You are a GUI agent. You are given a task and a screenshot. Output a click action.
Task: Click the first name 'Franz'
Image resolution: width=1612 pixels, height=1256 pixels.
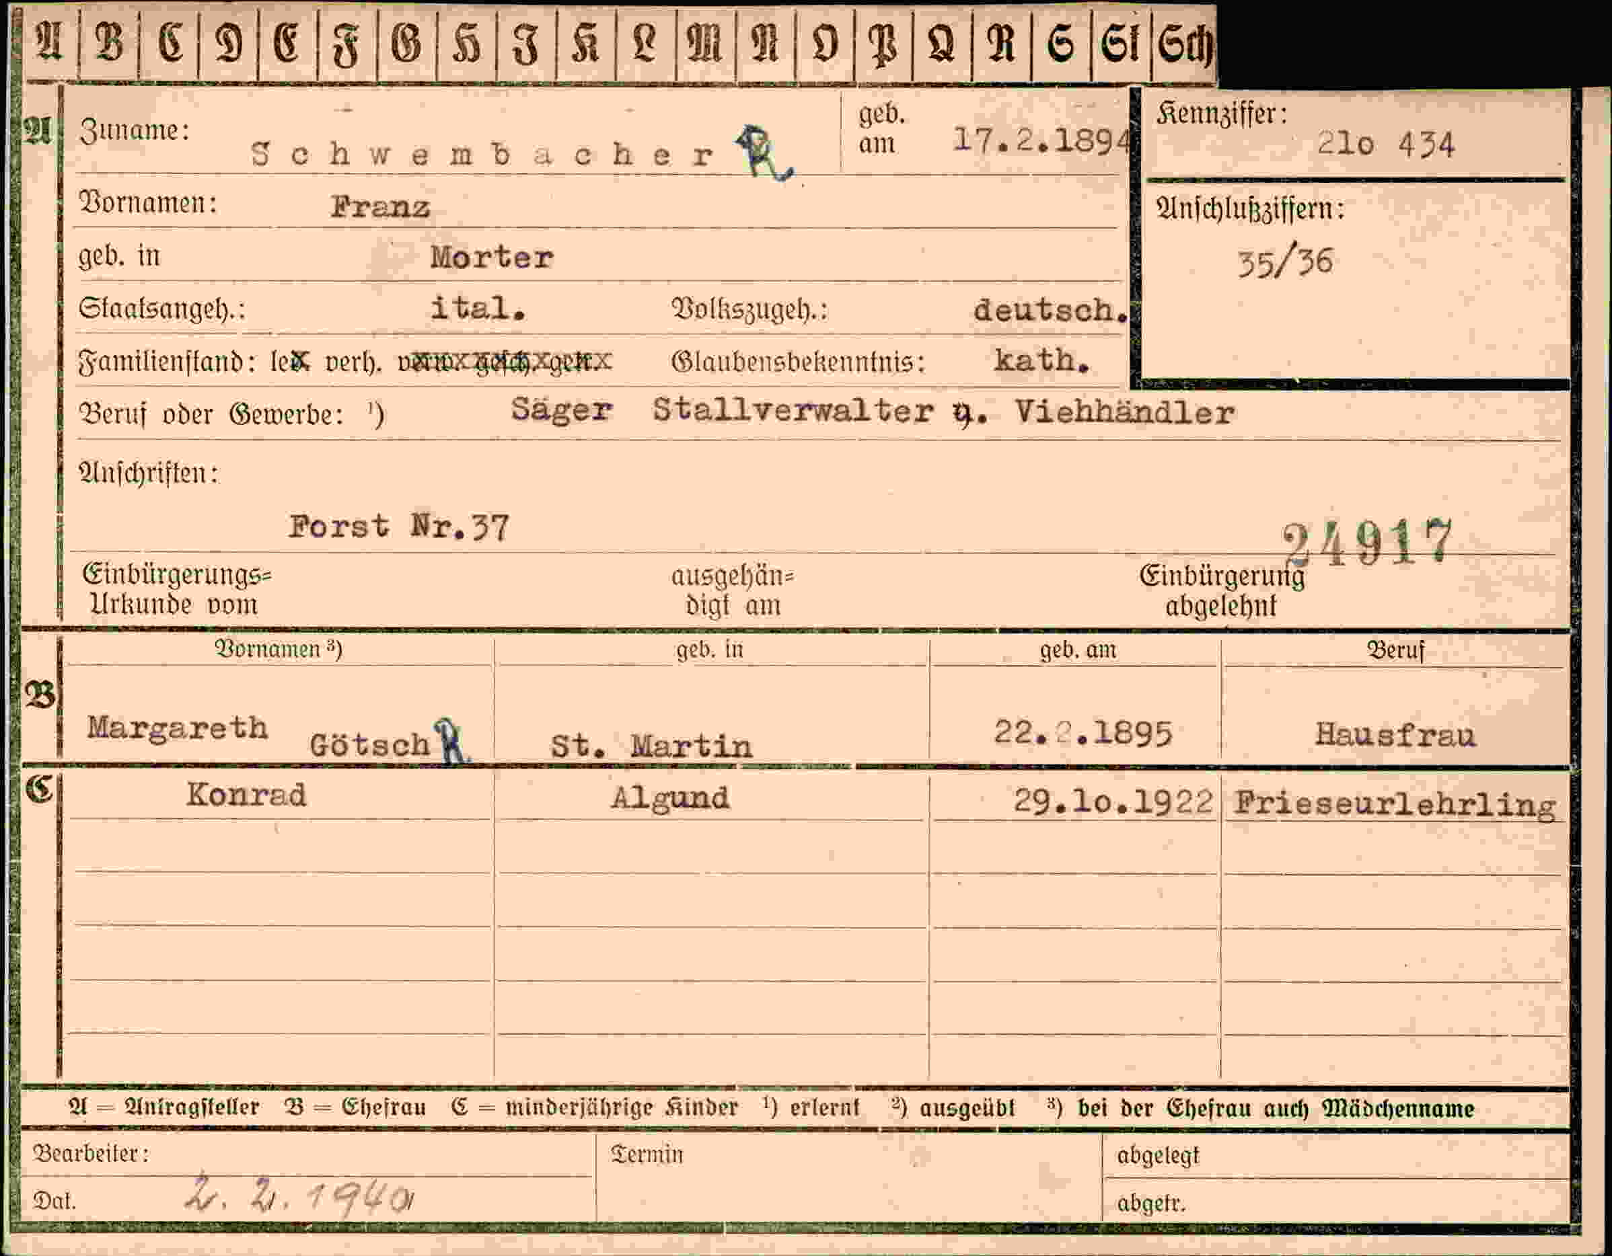tap(380, 207)
